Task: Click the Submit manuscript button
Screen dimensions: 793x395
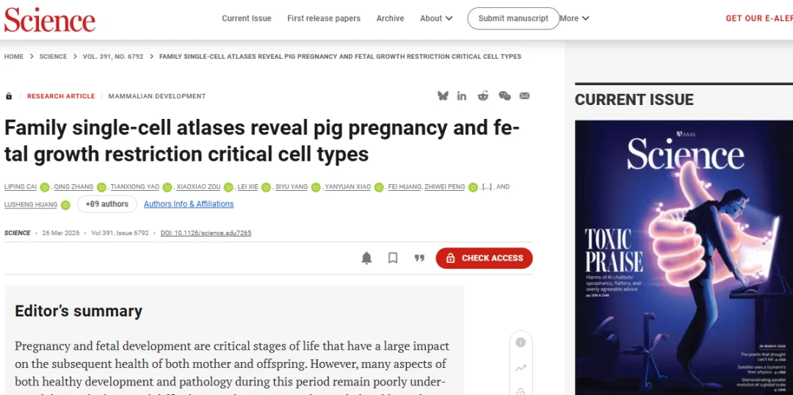Action: click(x=513, y=18)
